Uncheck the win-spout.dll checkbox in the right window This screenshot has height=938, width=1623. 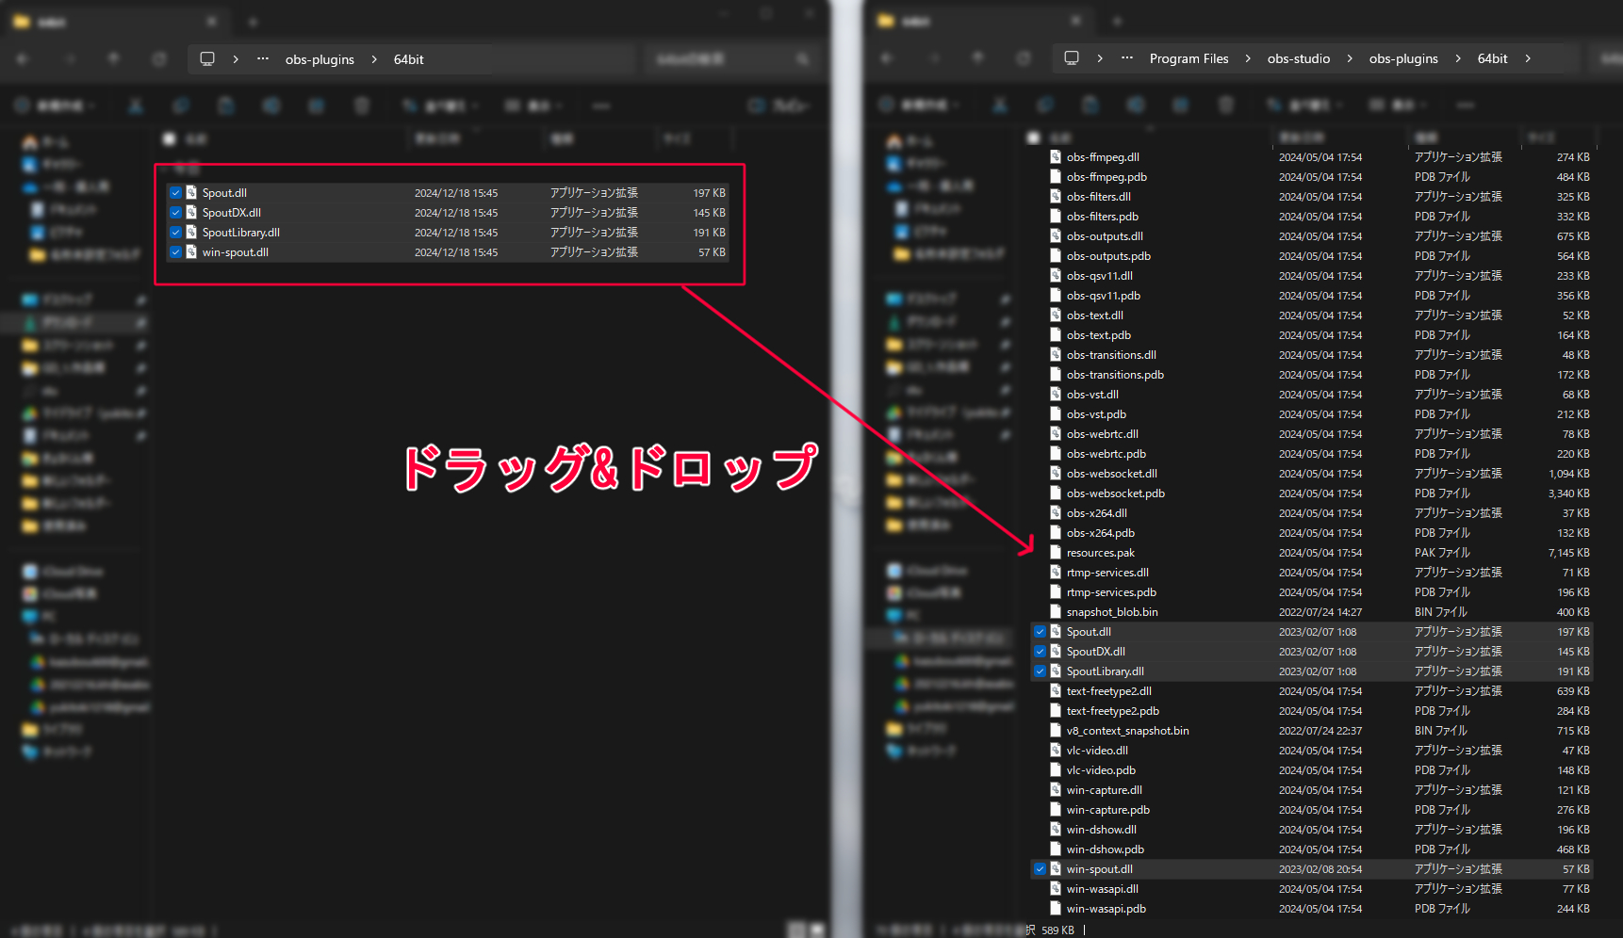click(1041, 868)
